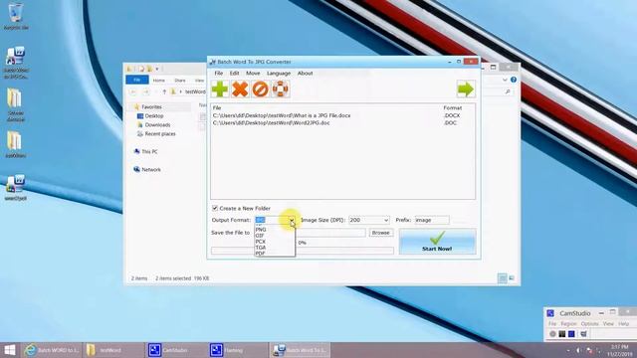The image size is (637, 358).
Task: Open the Move menu
Action: pyautogui.click(x=253, y=73)
